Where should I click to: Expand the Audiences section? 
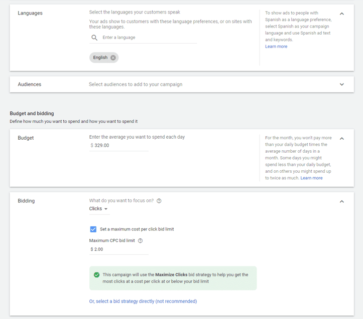(x=342, y=85)
